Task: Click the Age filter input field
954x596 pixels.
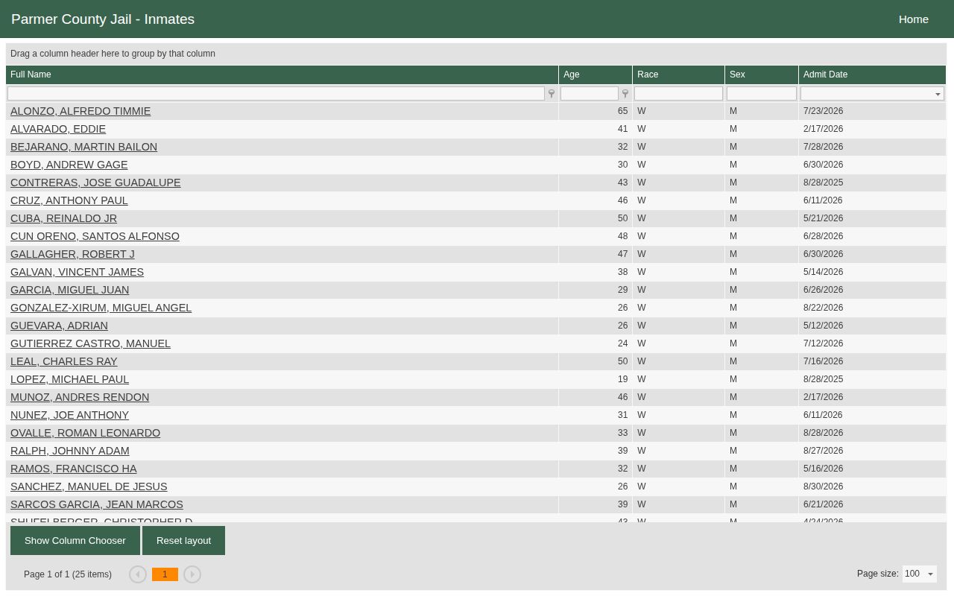Action: (x=590, y=94)
